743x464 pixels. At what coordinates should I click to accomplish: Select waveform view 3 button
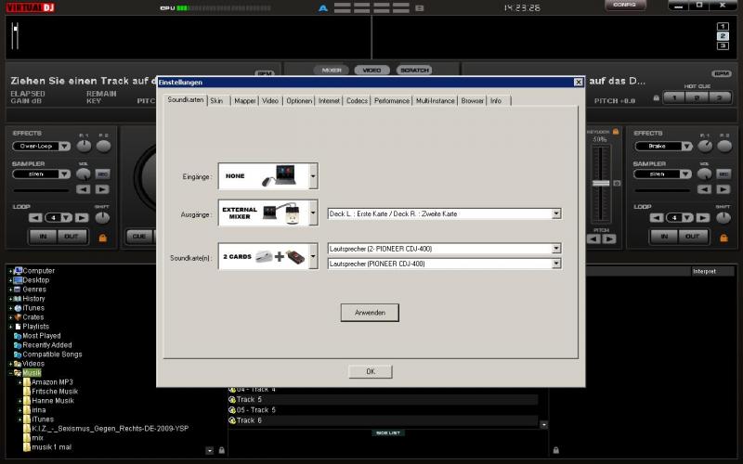click(x=723, y=45)
